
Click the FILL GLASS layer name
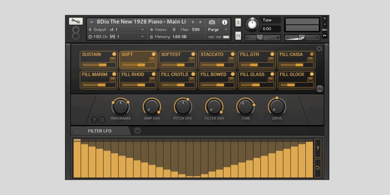252,74
